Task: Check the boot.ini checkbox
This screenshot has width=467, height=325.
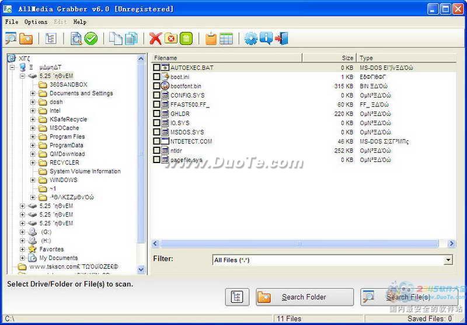Action: click(x=156, y=77)
